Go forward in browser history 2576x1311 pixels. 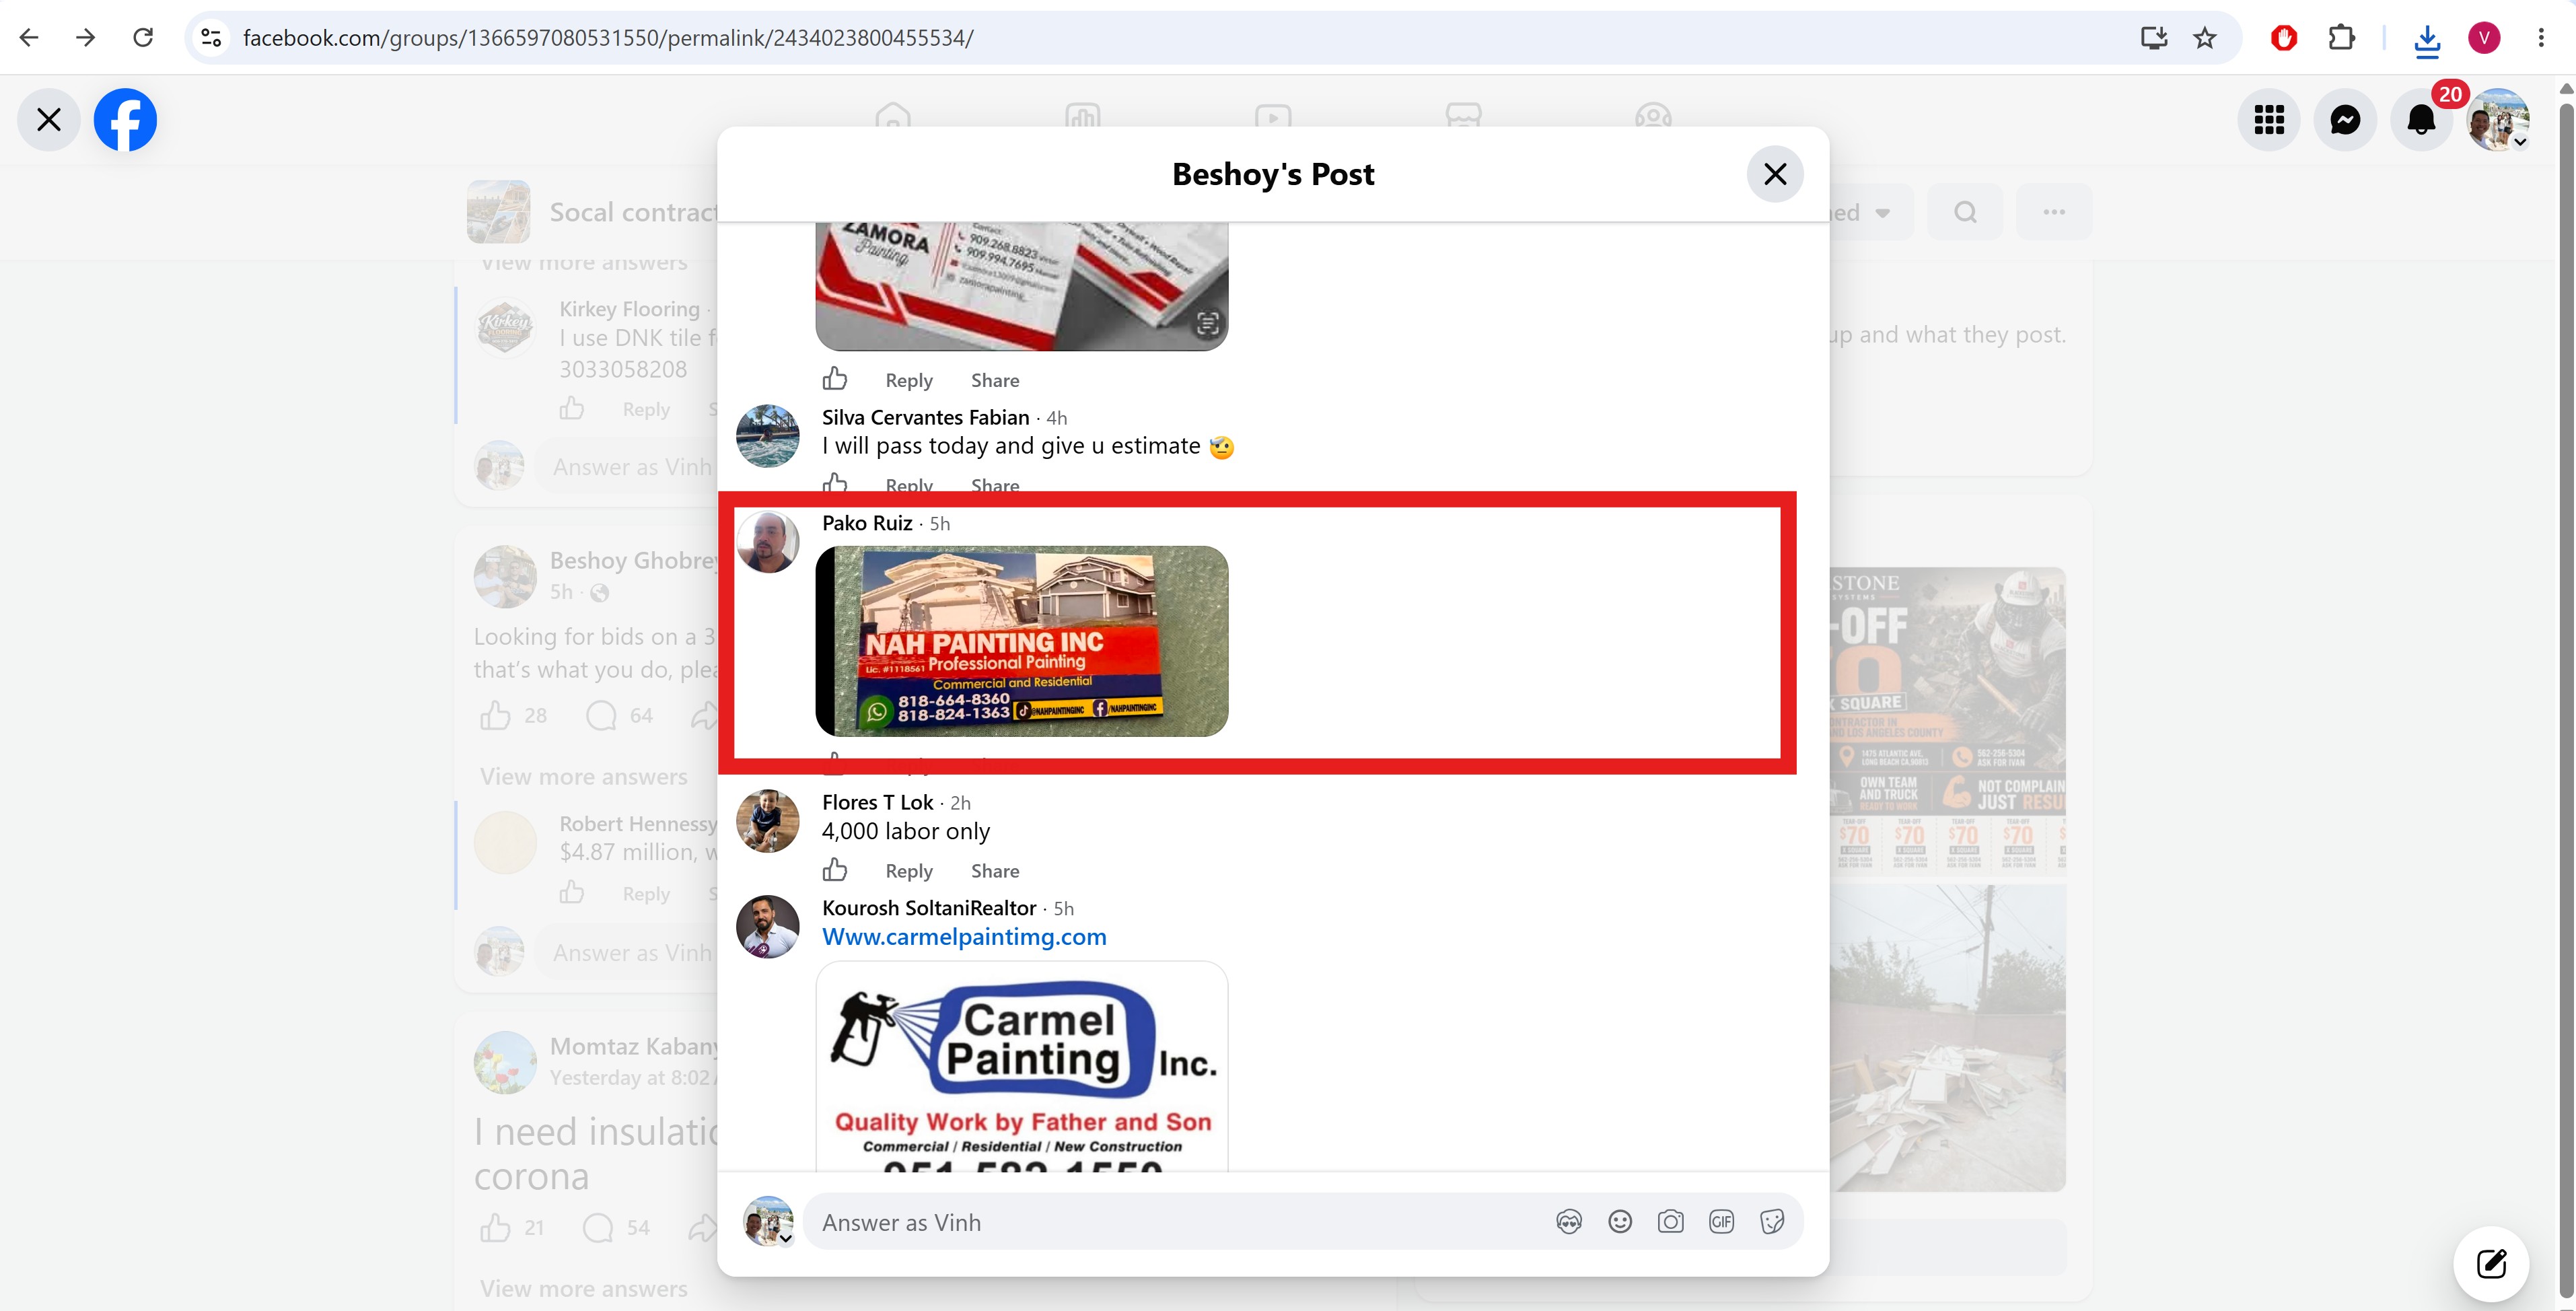coord(86,38)
